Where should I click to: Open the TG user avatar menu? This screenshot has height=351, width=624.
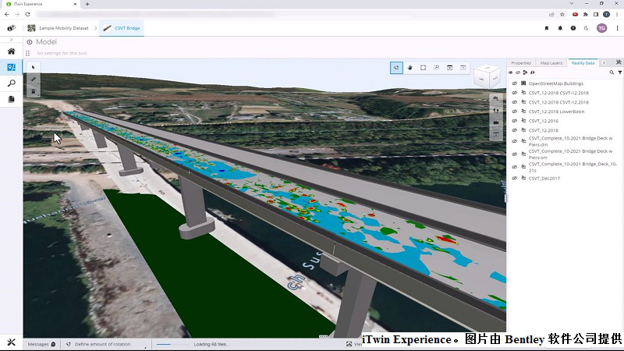(601, 28)
